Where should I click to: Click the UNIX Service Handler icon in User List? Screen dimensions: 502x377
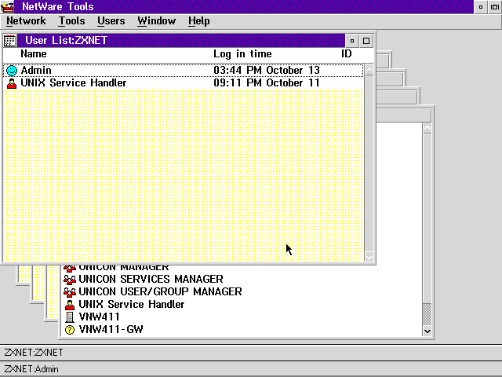tap(12, 83)
